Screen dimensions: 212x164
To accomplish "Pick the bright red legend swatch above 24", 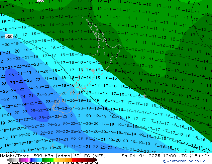I will [x=73, y=160].
